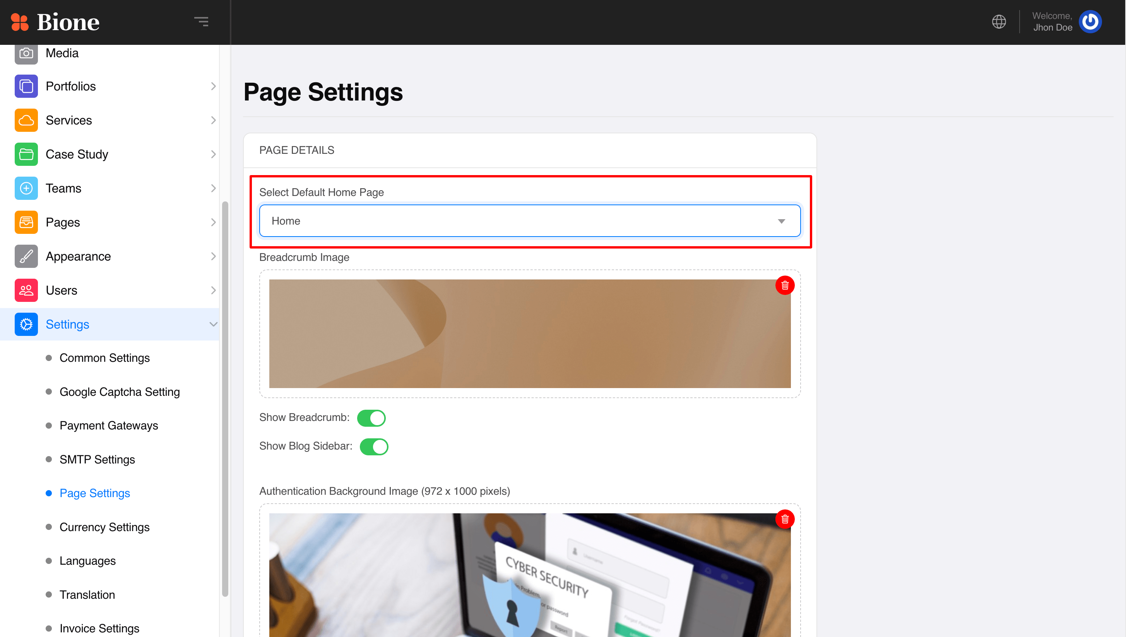
Task: Open Currency Settings
Action: (x=105, y=527)
